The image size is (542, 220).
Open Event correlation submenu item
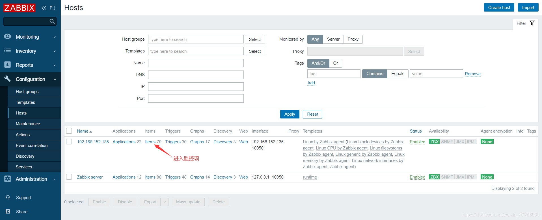32,146
